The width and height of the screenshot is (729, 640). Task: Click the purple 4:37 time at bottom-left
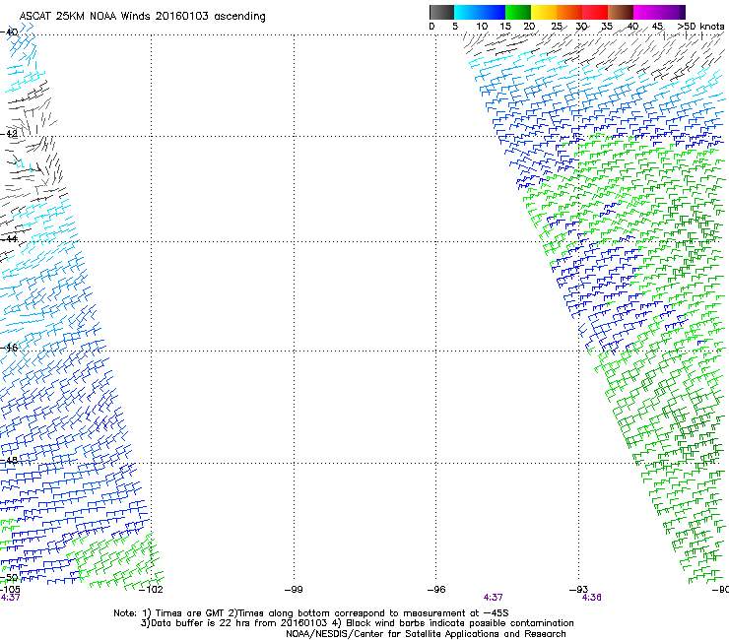point(10,598)
